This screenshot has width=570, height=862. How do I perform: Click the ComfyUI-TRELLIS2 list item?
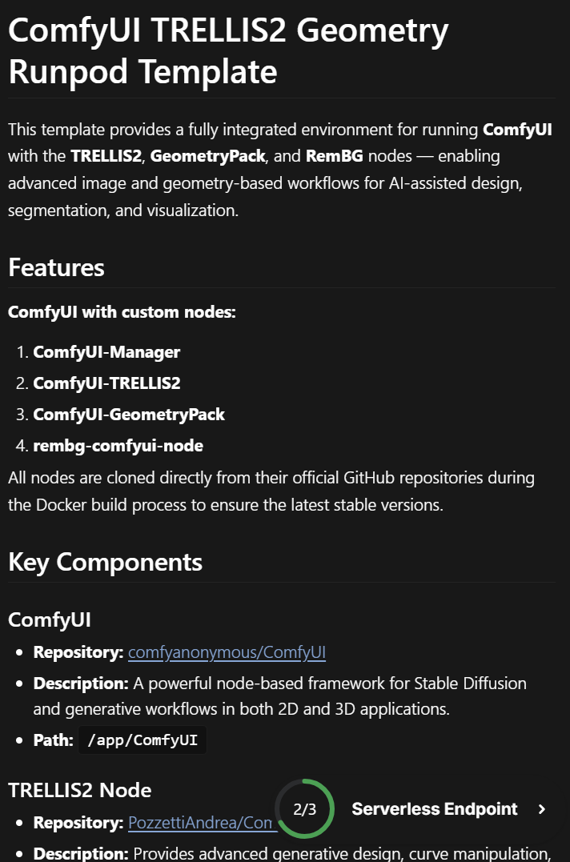(106, 383)
